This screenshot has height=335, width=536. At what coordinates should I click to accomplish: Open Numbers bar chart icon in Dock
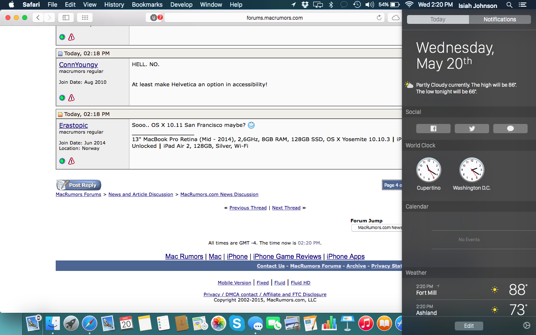pyautogui.click(x=329, y=323)
